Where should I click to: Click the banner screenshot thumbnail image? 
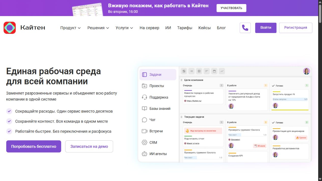click(x=87, y=9)
